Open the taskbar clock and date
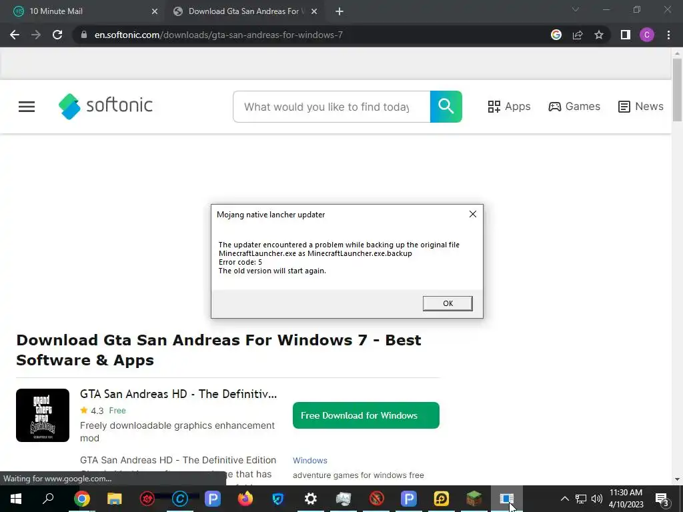 pos(626,499)
